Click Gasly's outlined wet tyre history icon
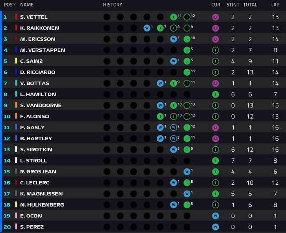The image size is (286, 233). click(x=174, y=128)
